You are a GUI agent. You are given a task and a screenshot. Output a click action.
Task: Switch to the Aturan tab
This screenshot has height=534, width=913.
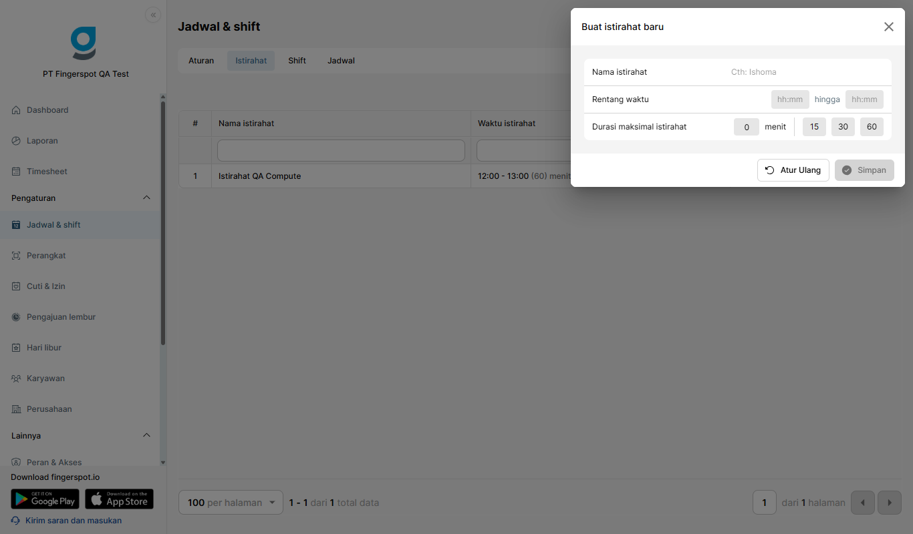[201, 61]
